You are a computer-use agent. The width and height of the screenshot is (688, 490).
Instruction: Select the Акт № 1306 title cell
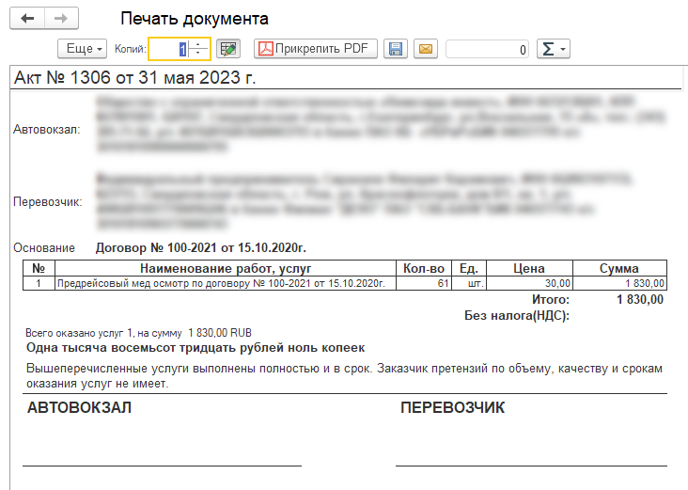[135, 77]
